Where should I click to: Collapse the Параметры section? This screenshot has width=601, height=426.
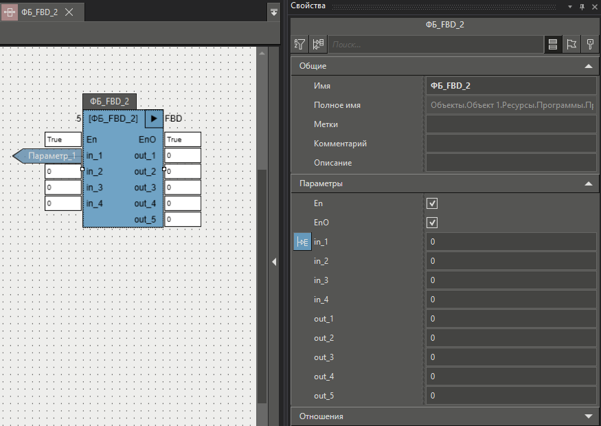coord(589,183)
